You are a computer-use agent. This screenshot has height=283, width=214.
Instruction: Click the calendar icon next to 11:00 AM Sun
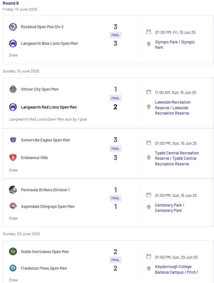pyautogui.click(x=149, y=92)
